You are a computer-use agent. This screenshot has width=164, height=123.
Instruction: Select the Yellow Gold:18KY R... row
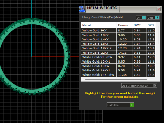click(118, 48)
